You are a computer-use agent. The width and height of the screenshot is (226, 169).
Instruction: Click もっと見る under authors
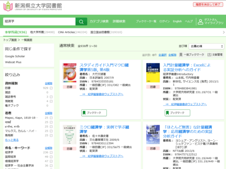pos(12,140)
